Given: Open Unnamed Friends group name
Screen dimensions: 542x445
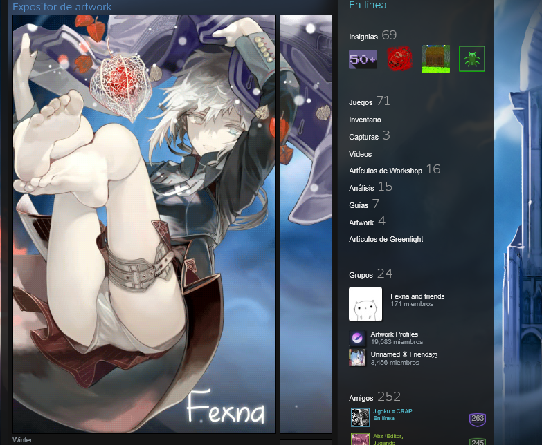Looking at the screenshot, I should tap(404, 354).
